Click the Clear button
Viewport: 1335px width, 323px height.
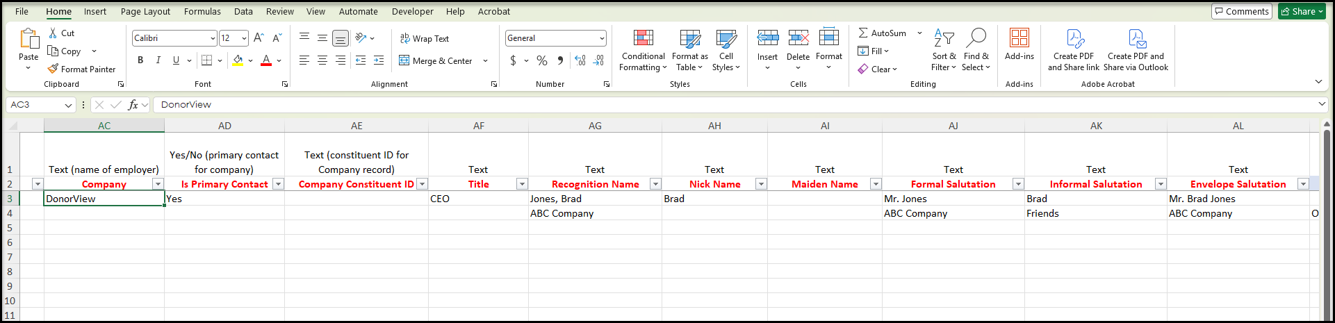click(x=877, y=69)
